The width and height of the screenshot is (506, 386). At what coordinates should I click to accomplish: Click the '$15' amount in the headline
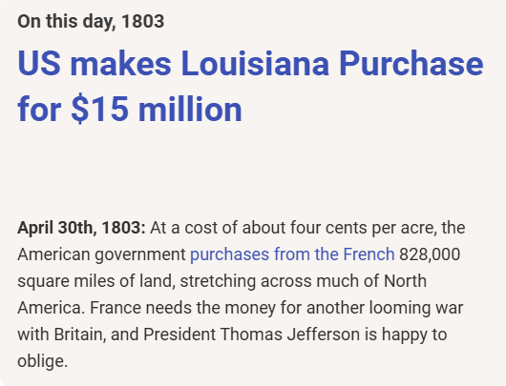coord(99,110)
